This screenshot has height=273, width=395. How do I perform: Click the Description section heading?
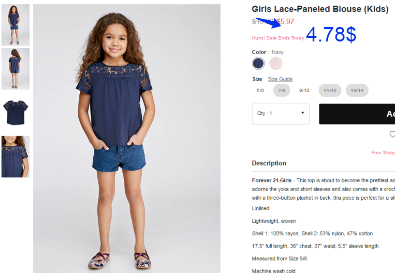coord(269,163)
